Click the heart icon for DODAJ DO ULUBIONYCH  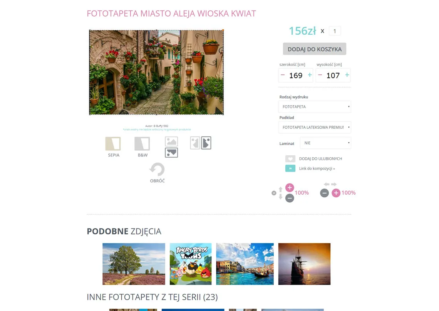tap(290, 159)
